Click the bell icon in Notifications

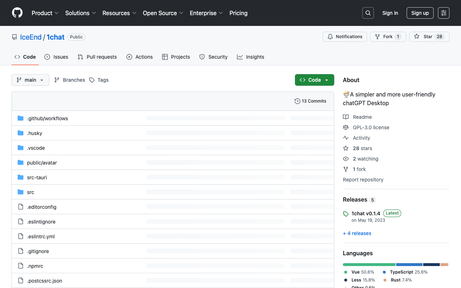click(330, 37)
